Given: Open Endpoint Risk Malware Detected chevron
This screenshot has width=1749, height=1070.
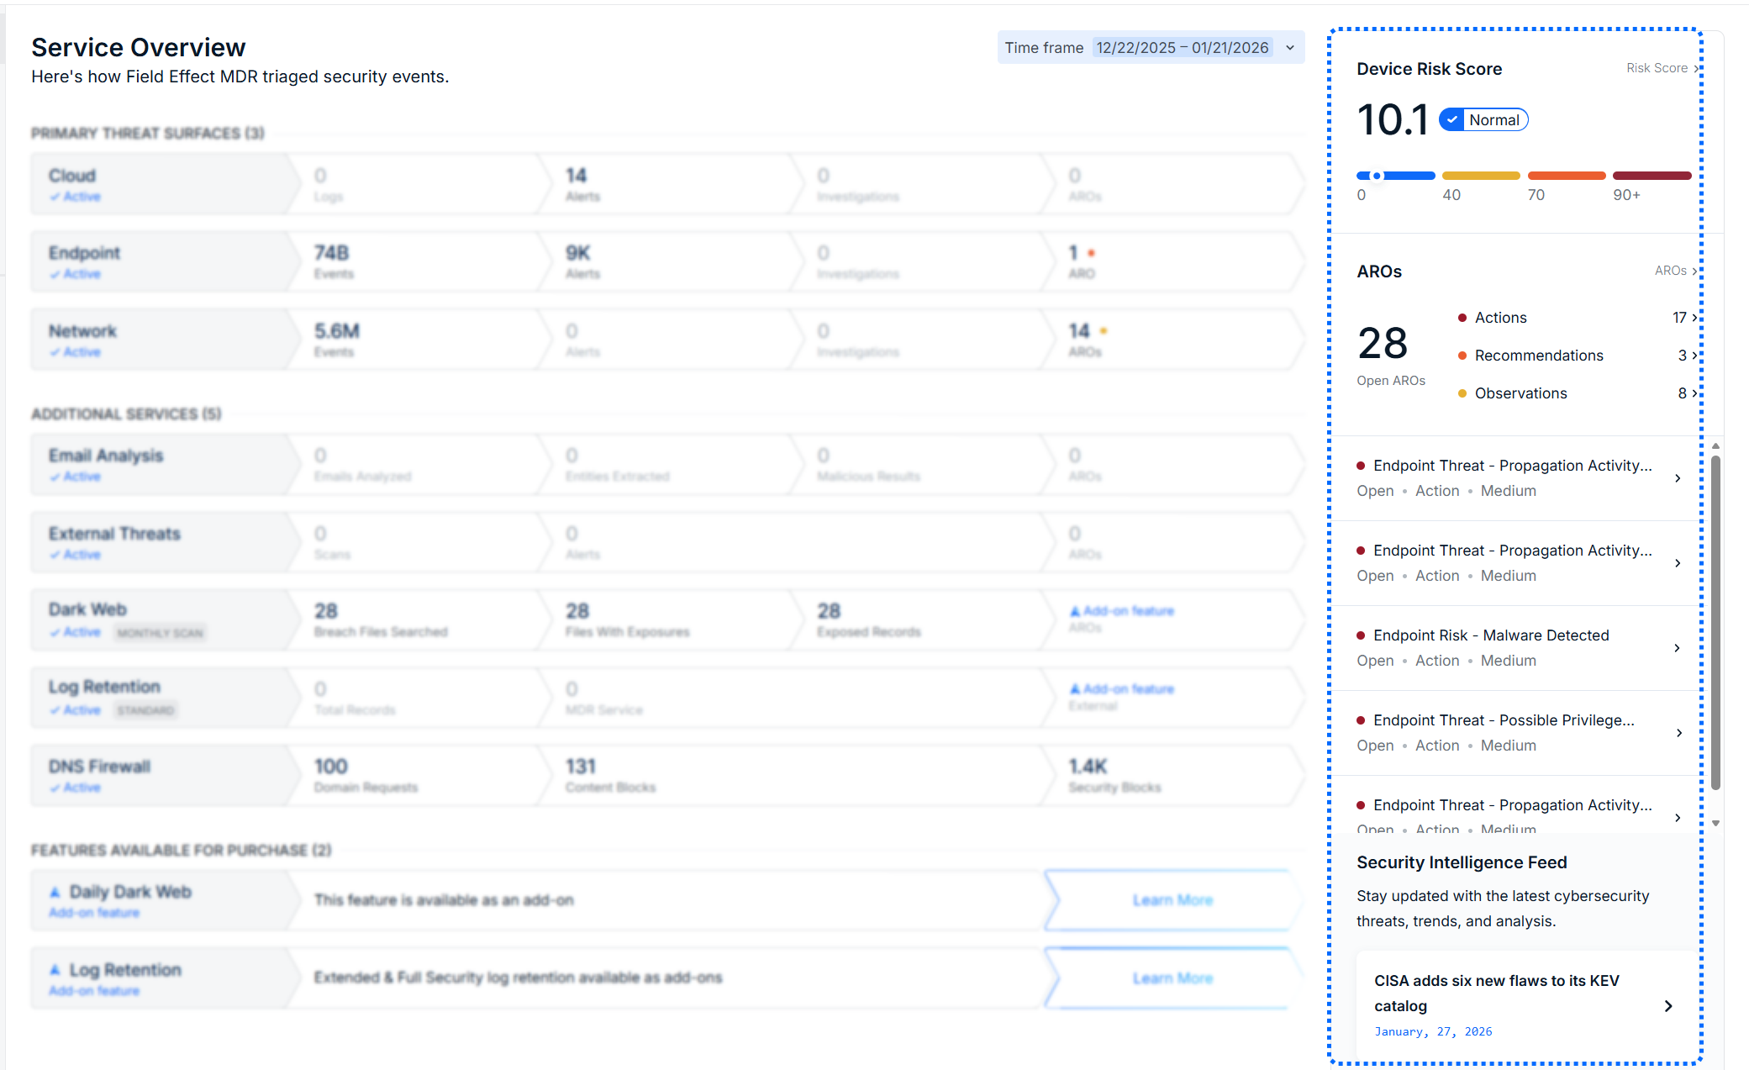Looking at the screenshot, I should tap(1678, 648).
